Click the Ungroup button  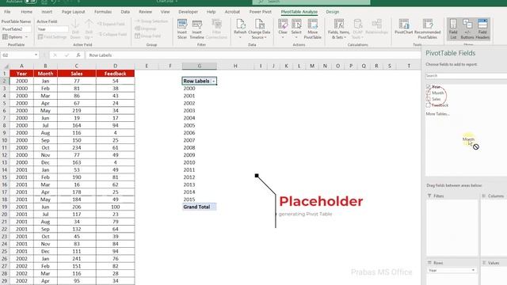tap(146, 28)
